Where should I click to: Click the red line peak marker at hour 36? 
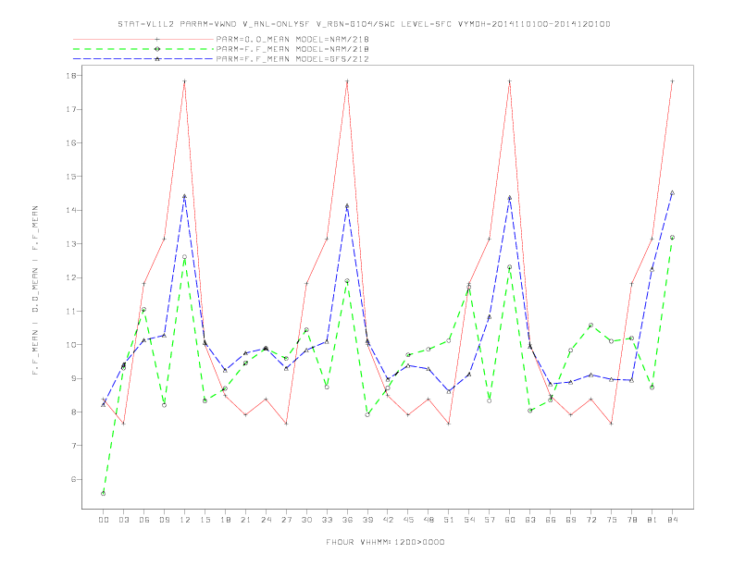tap(347, 81)
